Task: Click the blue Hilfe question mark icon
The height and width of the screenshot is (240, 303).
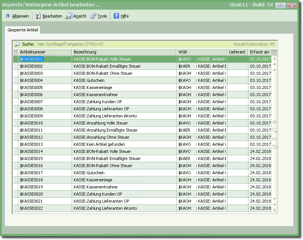Action: (x=116, y=16)
